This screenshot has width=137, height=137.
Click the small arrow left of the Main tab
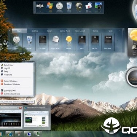(10, 31)
